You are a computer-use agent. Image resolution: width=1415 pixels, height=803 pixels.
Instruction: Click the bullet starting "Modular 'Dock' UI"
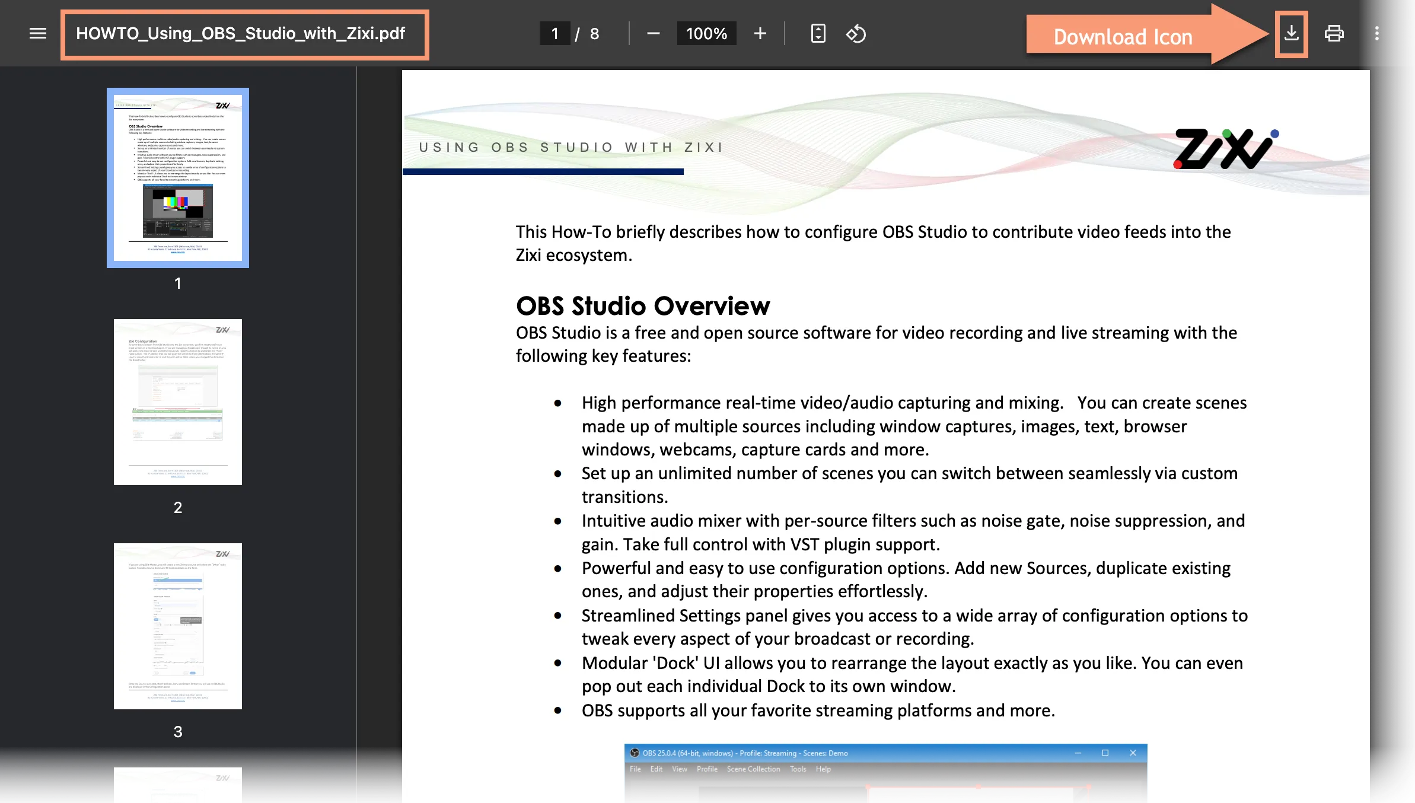(912, 674)
